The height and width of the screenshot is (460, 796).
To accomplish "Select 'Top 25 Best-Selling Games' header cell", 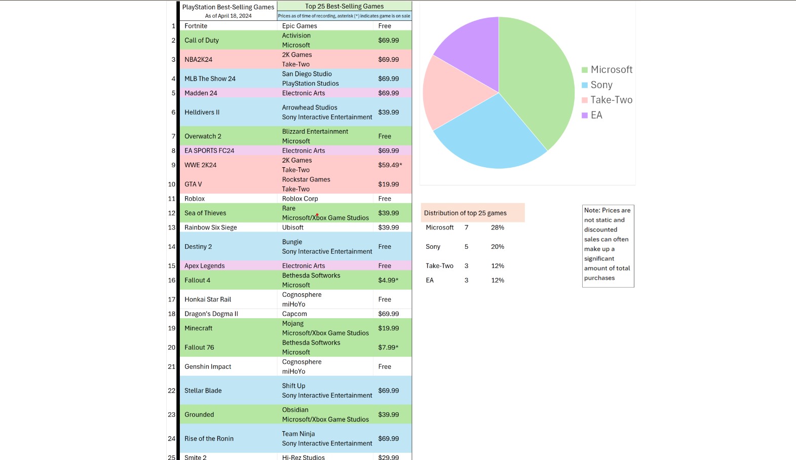I will click(x=345, y=6).
